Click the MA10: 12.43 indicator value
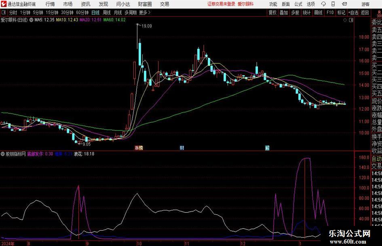 67,20
